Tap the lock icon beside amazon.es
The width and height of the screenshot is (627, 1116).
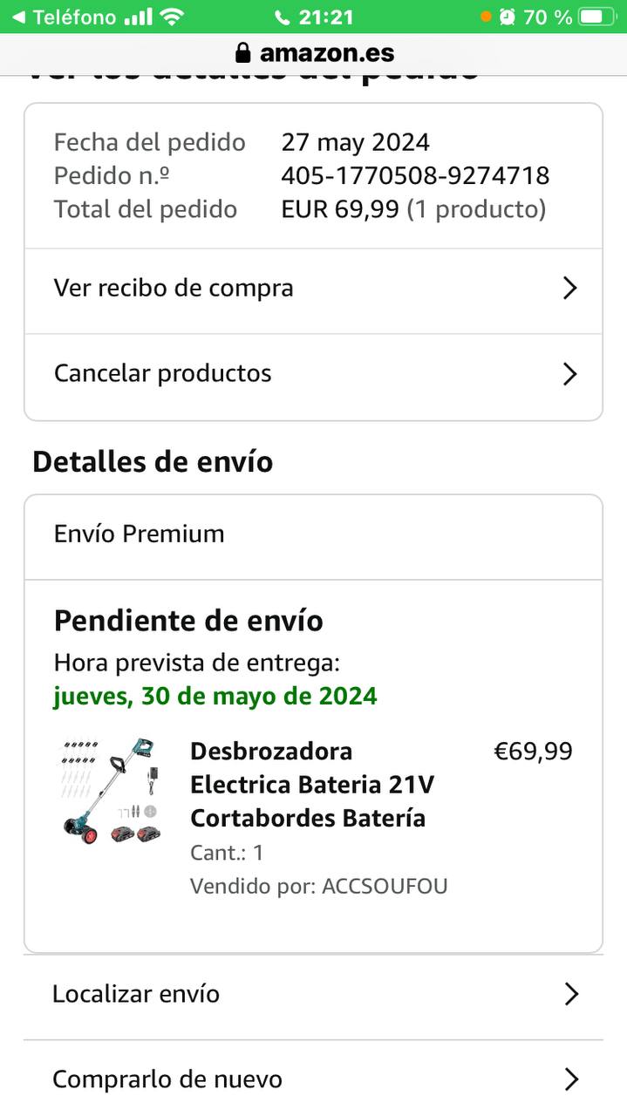point(243,53)
